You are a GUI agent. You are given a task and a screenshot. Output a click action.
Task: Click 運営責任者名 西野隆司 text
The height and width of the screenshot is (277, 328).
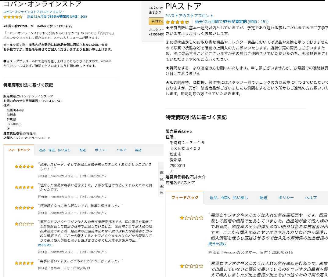pyautogui.click(x=20, y=133)
